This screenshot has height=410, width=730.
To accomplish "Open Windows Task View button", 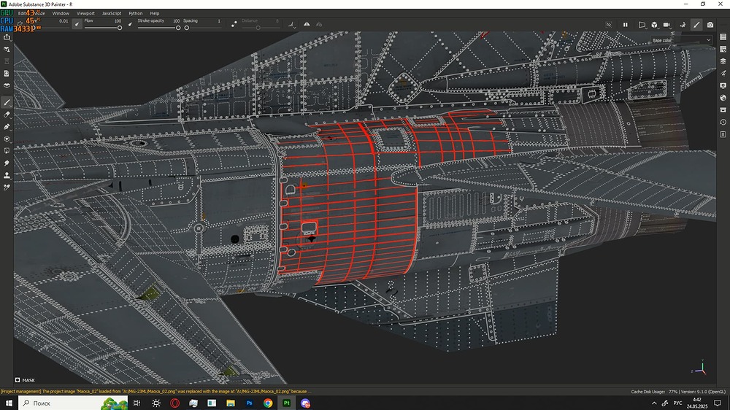I will (x=137, y=403).
